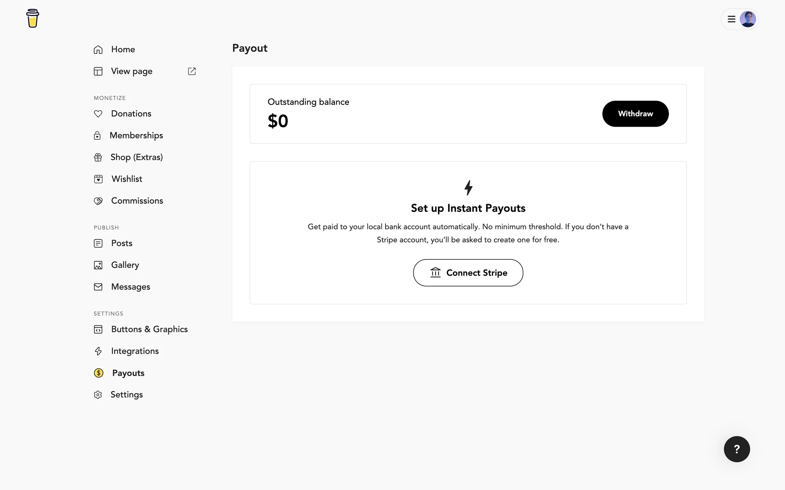Viewport: 785px width, 490px height.
Task: Click the heart icon next to Donations
Action: coord(98,114)
